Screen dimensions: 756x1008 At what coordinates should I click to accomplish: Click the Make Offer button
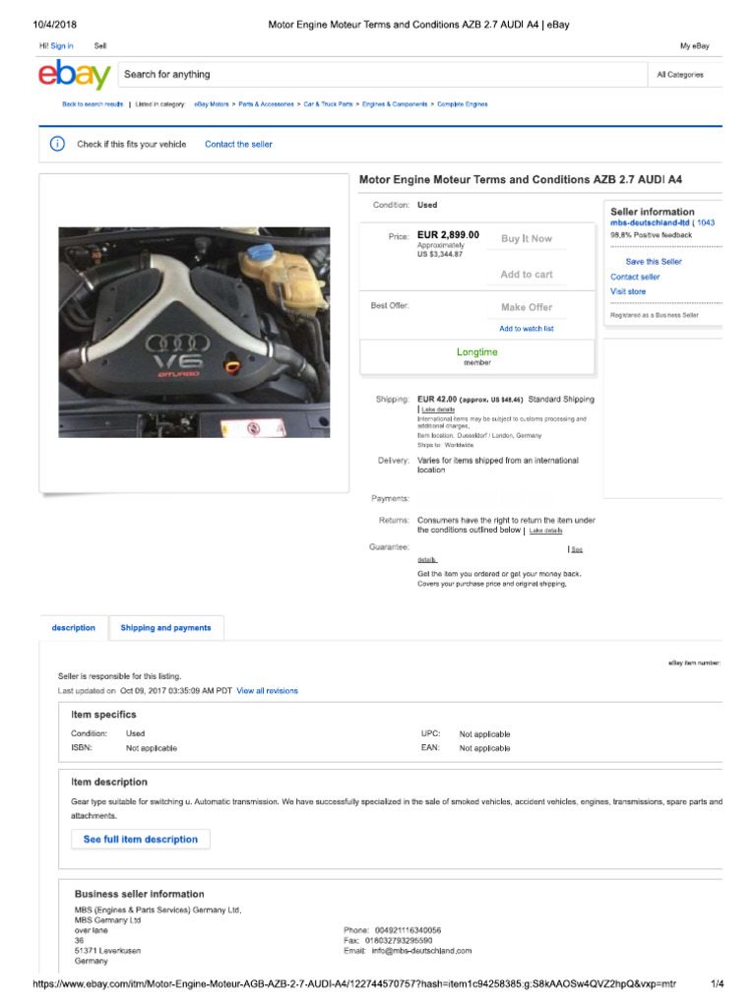[x=527, y=307]
